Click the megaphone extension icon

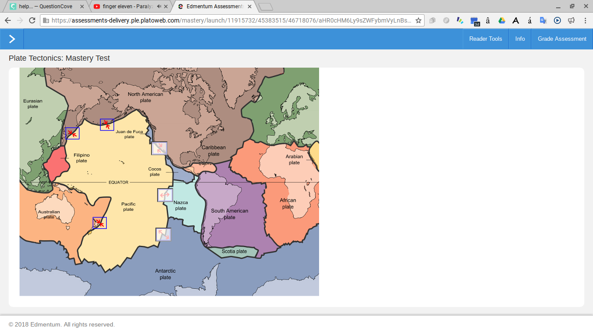[x=571, y=20]
